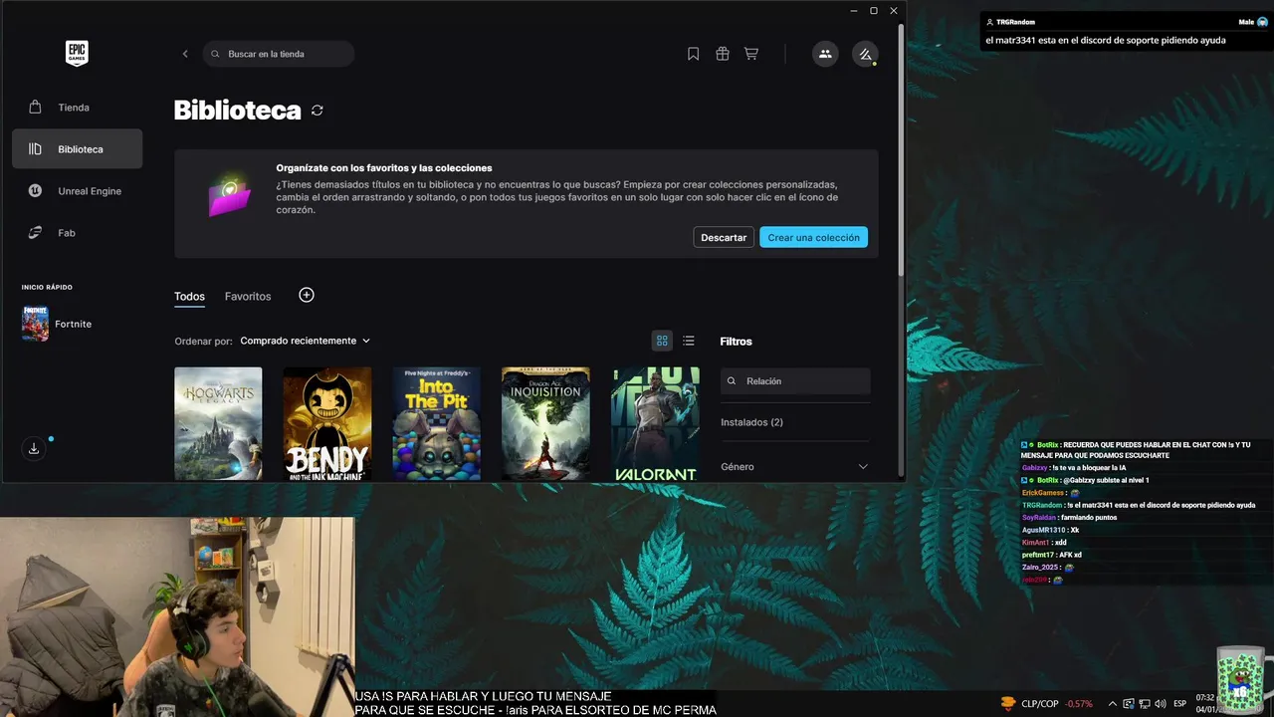The height and width of the screenshot is (717, 1274).
Task: Click SoyRaidan chat message
Action: (1069, 518)
